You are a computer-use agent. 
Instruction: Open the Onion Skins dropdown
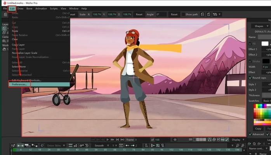tap(56, 146)
